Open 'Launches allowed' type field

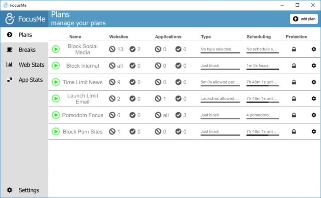[220, 99]
